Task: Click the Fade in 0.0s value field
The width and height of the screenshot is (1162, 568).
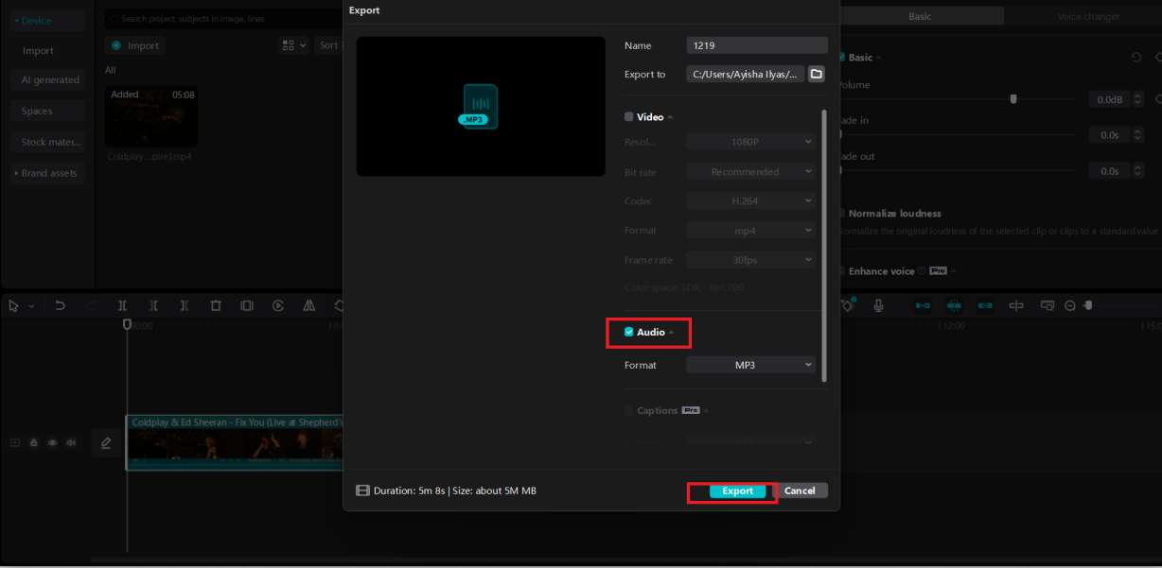Action: 1109,135
